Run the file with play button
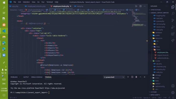The width and height of the screenshot is (176, 99). (136, 6)
